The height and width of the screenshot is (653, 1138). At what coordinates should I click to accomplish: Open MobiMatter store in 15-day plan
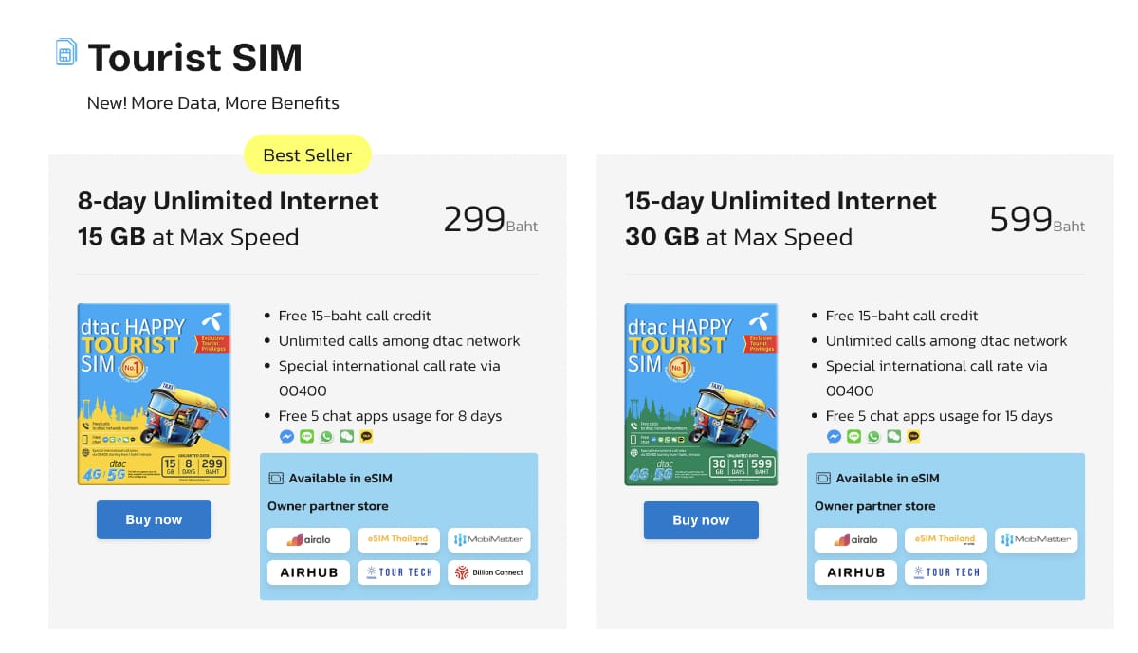[x=1036, y=540]
